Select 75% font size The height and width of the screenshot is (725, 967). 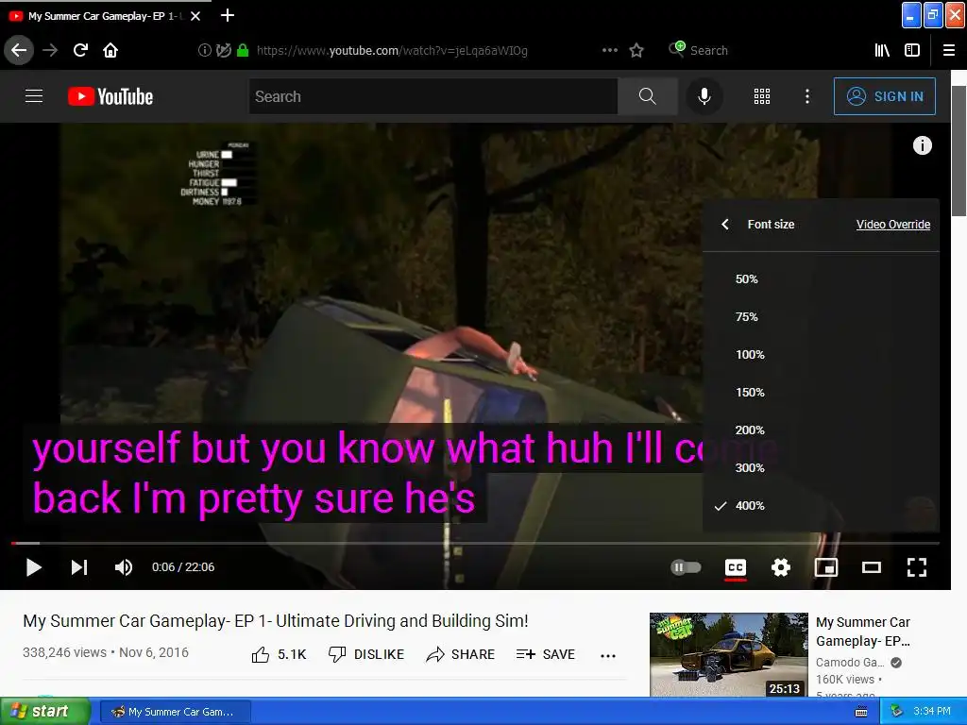(821, 317)
